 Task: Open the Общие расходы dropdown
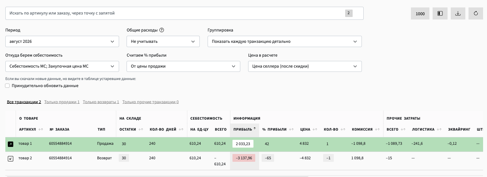click(x=163, y=41)
